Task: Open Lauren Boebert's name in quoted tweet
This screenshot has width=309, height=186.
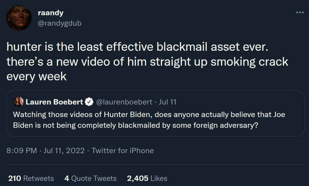Action: click(x=54, y=102)
